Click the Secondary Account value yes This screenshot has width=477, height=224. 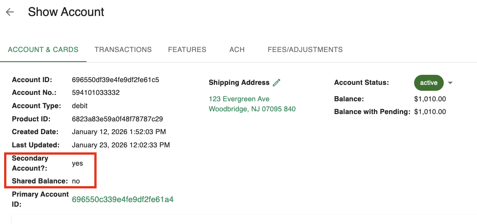click(77, 163)
